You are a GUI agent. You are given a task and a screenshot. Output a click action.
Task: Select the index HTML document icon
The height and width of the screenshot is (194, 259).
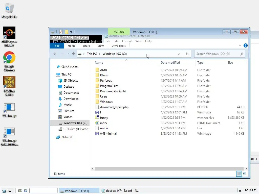97,123
